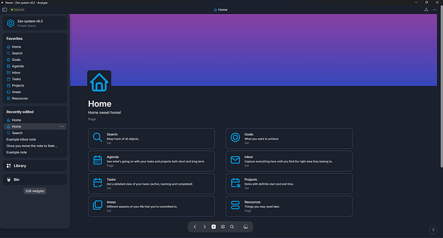Click the Inbox card envelope icon
This screenshot has width=443, height=238.
(235, 160)
